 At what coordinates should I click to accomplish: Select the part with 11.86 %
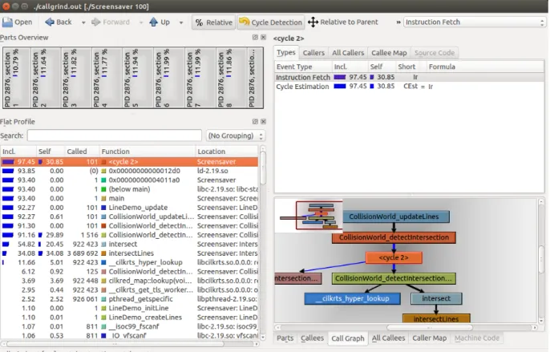point(230,78)
